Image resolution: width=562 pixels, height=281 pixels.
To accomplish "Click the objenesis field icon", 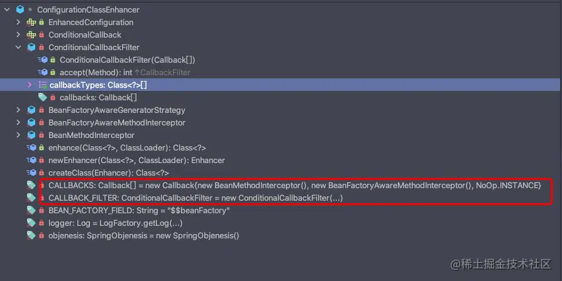I will coord(31,235).
